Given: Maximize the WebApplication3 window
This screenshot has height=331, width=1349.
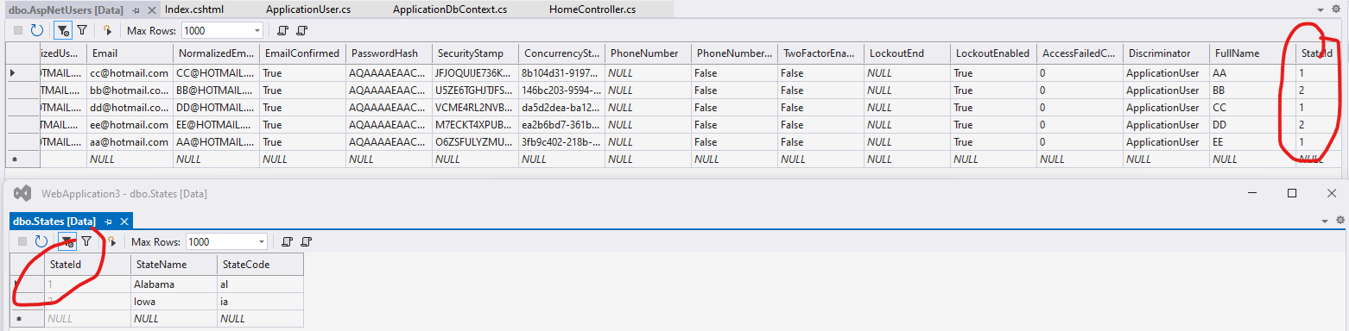Looking at the screenshot, I should point(1292,193).
